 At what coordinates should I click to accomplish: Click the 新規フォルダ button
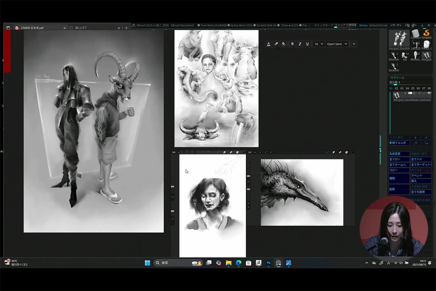(399, 143)
